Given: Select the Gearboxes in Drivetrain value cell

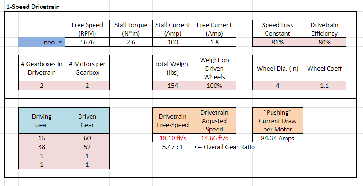Looking at the screenshot, I should point(41,86).
